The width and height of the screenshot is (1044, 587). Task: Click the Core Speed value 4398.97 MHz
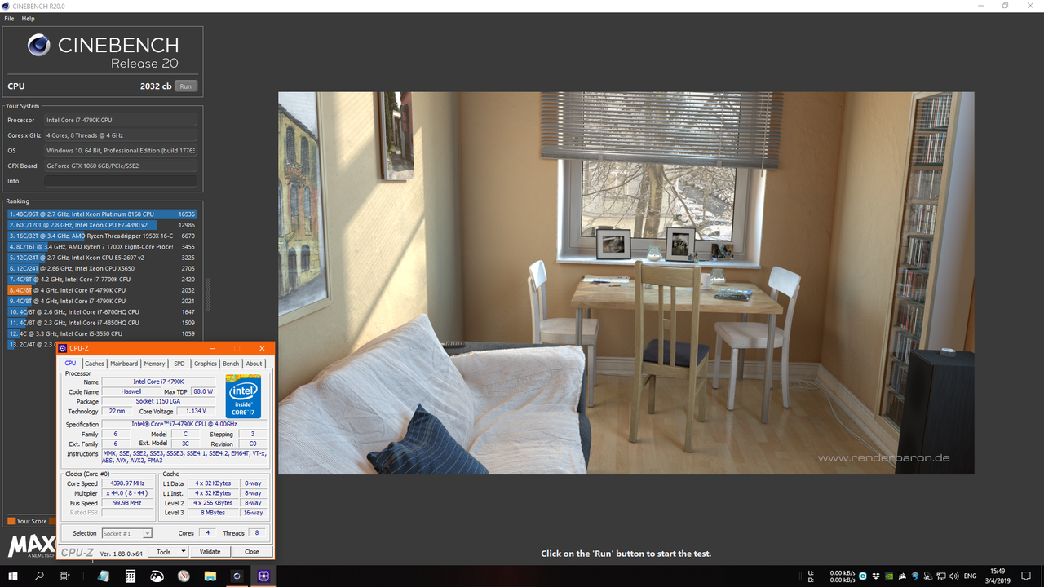point(126,483)
